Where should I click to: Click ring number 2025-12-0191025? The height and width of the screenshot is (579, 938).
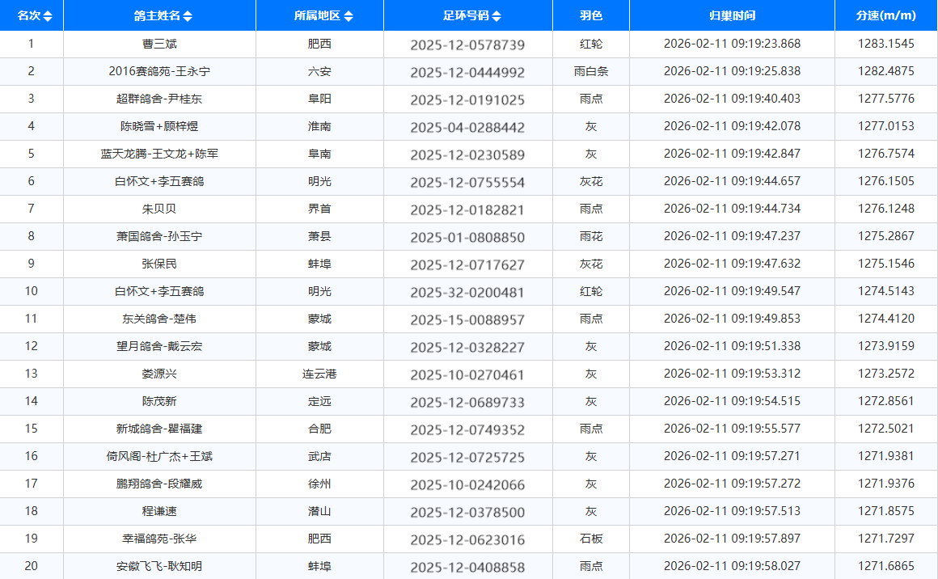click(x=467, y=100)
